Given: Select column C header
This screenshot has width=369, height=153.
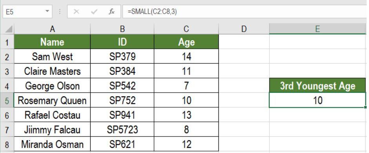Looking at the screenshot, I should point(186,29).
